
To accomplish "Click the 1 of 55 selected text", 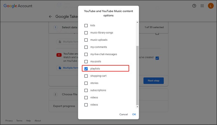I will [x=154, y=27].
